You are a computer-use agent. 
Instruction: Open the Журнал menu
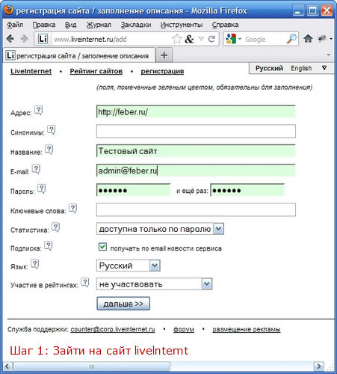tap(99, 25)
